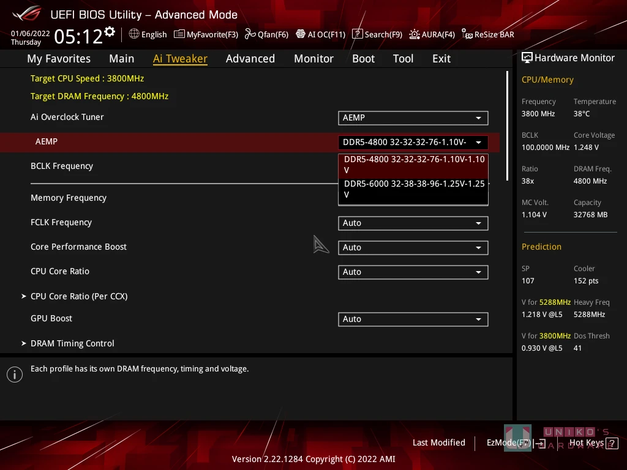Select the Ai Tweaker tab

click(x=181, y=59)
